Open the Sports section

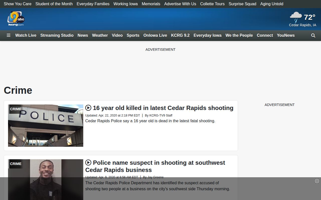[133, 35]
